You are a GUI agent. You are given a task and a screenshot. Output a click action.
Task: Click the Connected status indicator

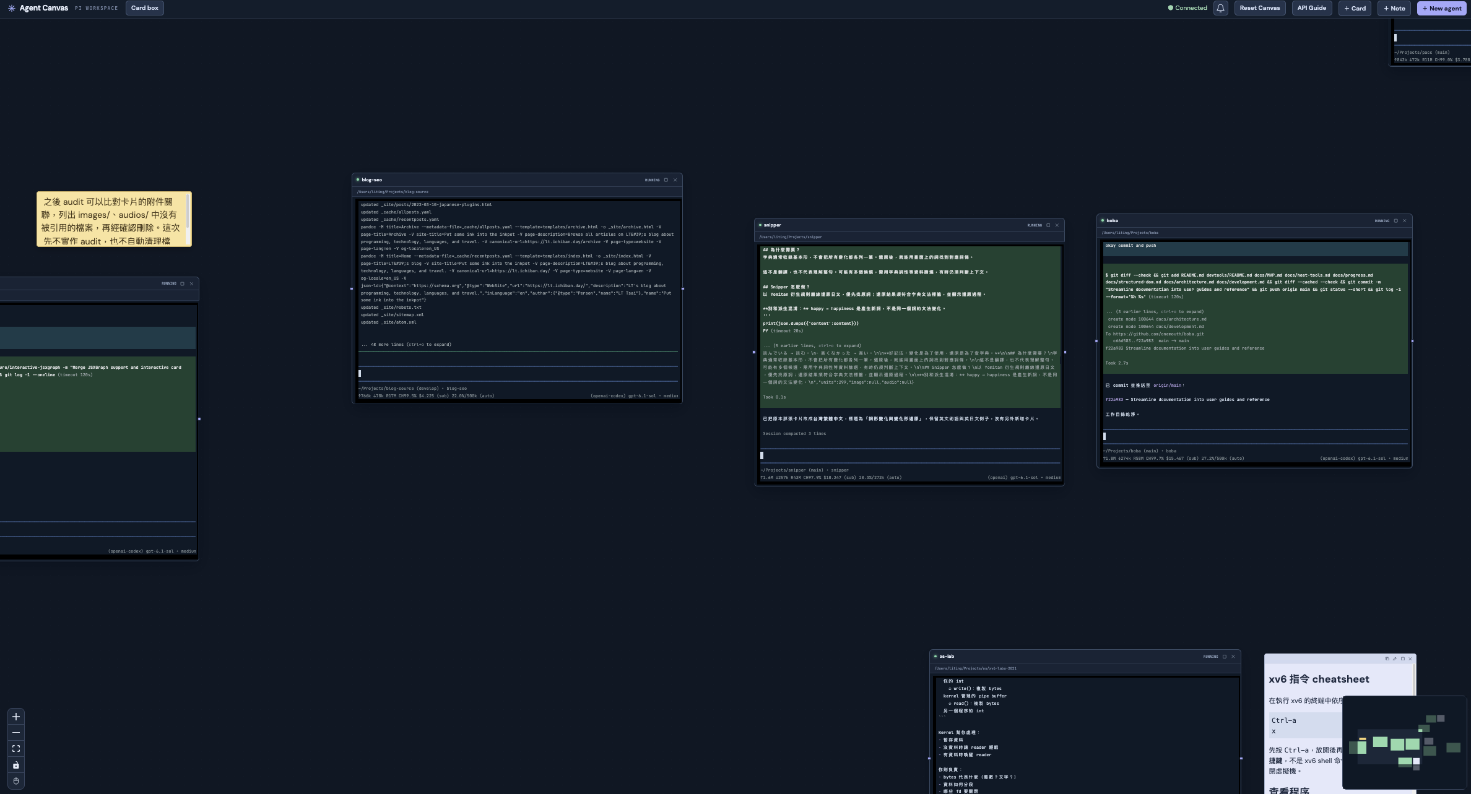click(x=1187, y=8)
